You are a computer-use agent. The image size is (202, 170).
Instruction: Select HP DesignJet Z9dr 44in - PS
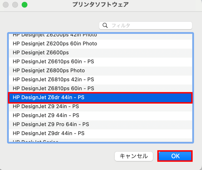coord(48,133)
